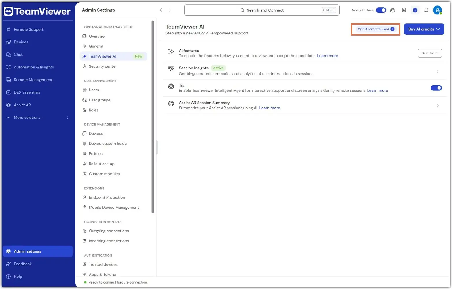Click the Chat bubble icon in sidebar
Viewport: 452px width, 289px height.
[x=8, y=55]
